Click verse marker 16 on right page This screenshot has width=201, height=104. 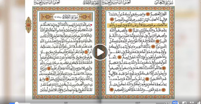pyautogui.click(x=147, y=79)
